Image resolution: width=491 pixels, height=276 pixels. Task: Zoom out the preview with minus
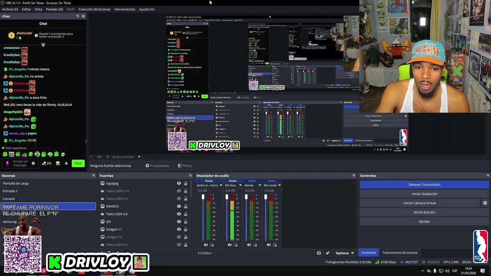coord(91,157)
